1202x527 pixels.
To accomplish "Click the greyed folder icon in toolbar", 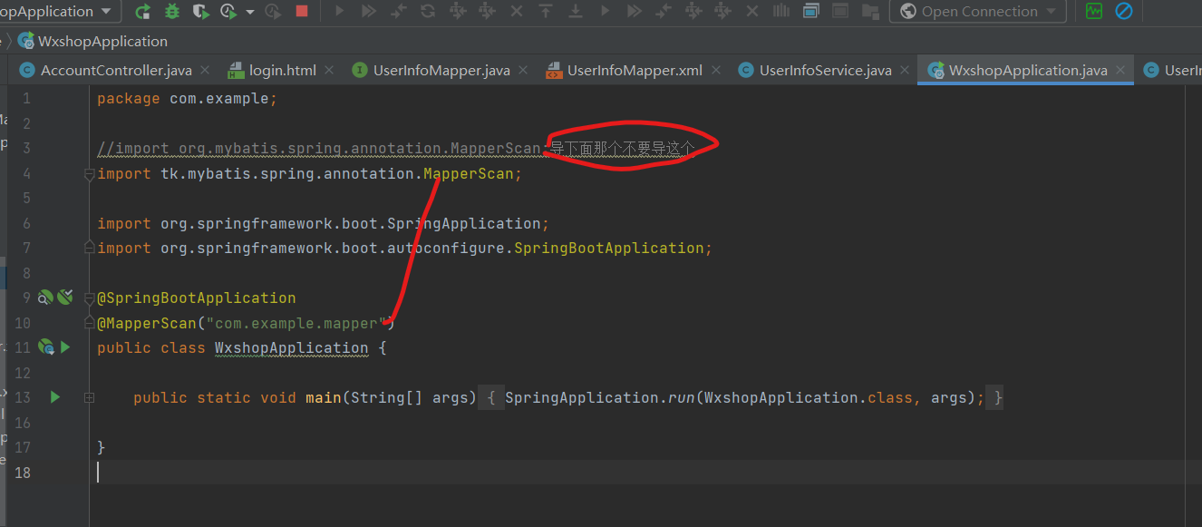I will pyautogui.click(x=870, y=12).
